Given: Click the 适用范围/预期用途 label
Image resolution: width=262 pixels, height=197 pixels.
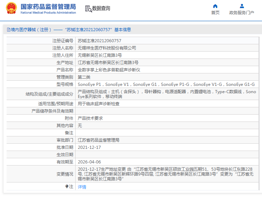Looking at the screenshot, I should [56, 104].
